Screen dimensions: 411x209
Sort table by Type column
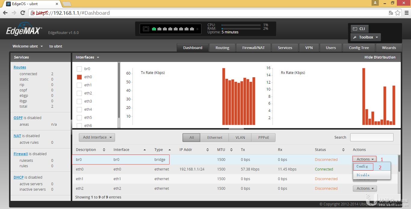click(x=163, y=150)
